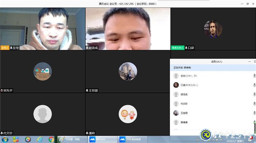Toggle 代文珍's microphone in the members list
256x143 pixels.
(x=254, y=103)
